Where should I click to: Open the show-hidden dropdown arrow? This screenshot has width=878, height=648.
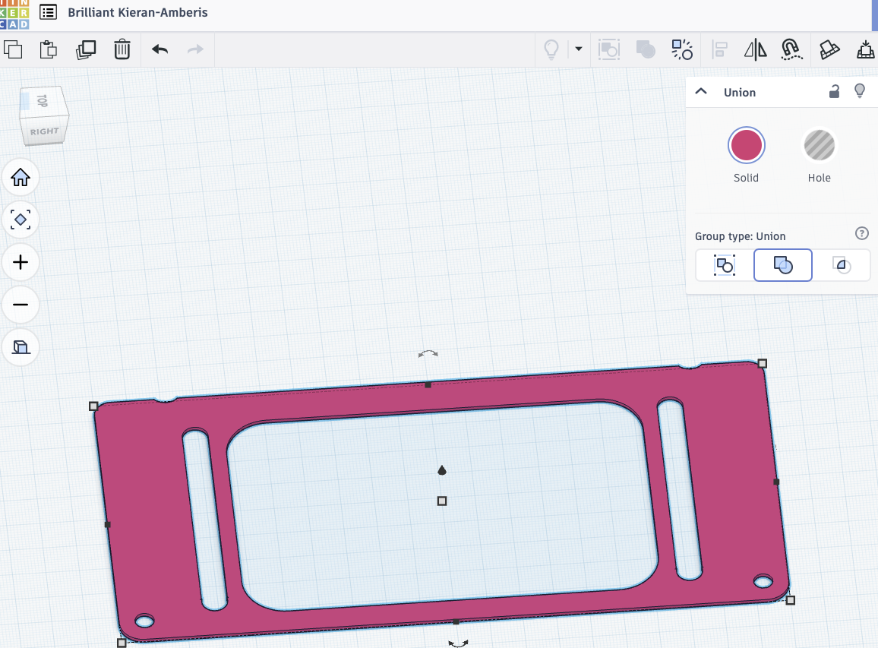(x=578, y=49)
